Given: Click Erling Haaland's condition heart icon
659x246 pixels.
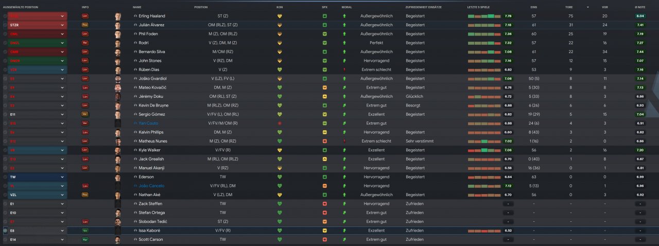Looking at the screenshot, I should point(280,16).
